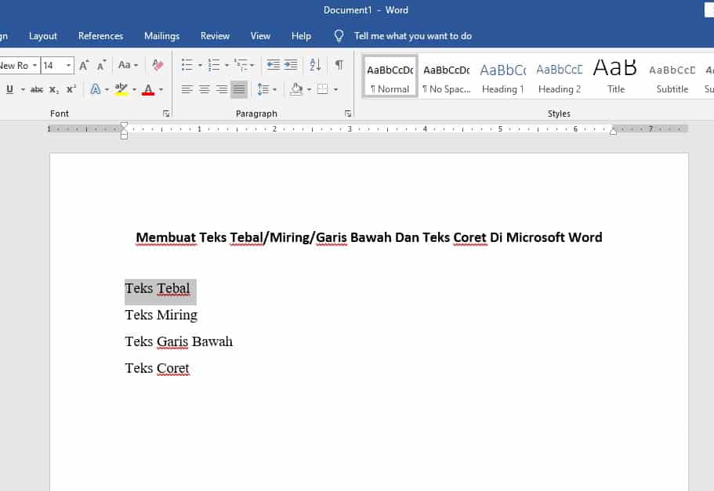Expand numbering library dropdown arrow
714x491 pixels.
coord(227,65)
